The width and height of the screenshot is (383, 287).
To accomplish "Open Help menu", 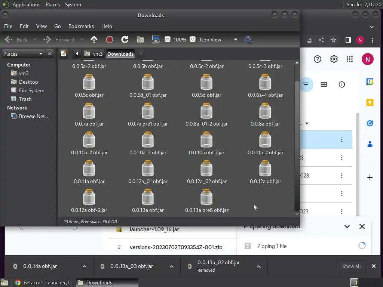I will [107, 26].
